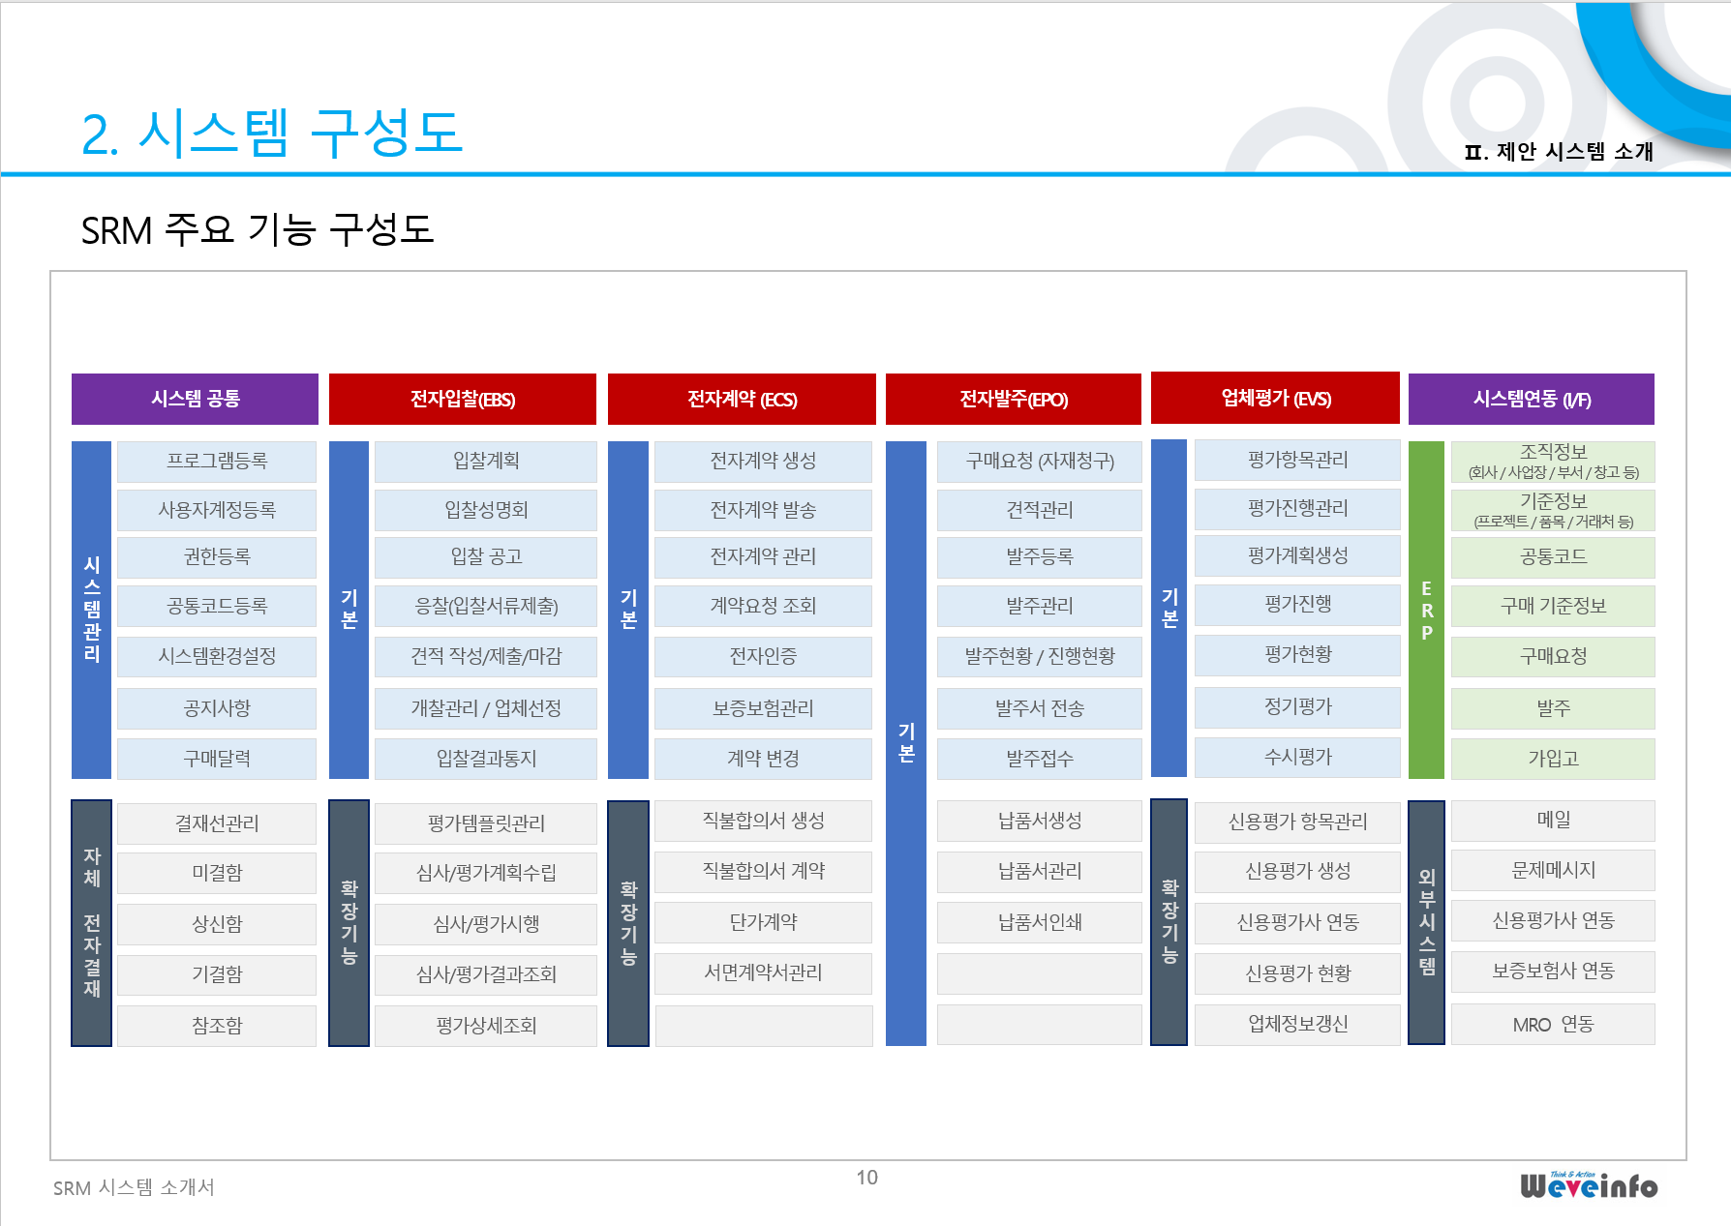Select the 업체평가 (EVS) header block

pyautogui.click(x=1275, y=398)
